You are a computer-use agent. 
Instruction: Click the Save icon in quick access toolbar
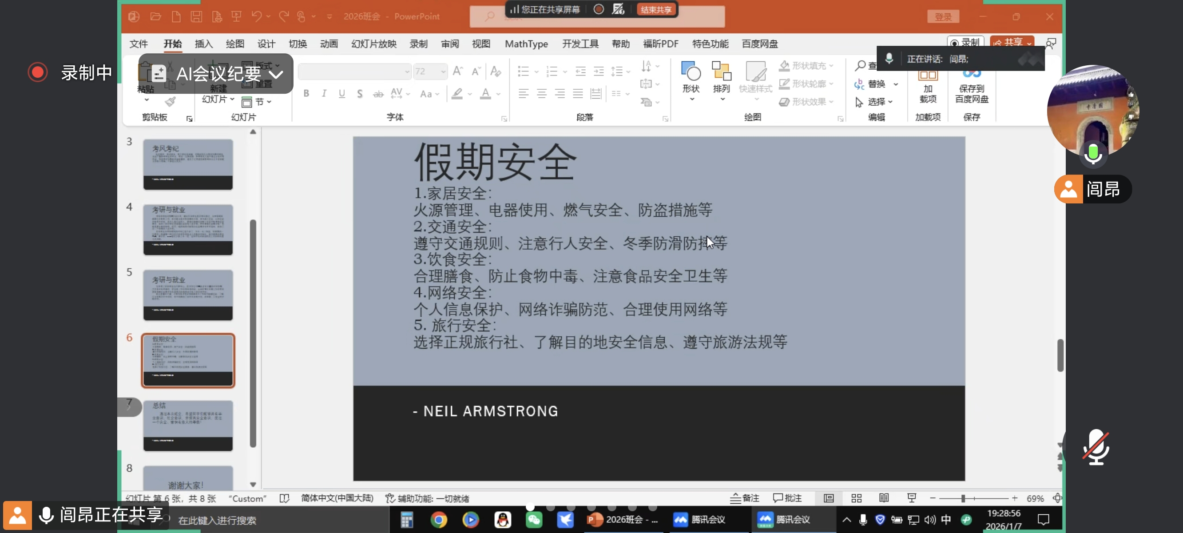[x=197, y=16]
